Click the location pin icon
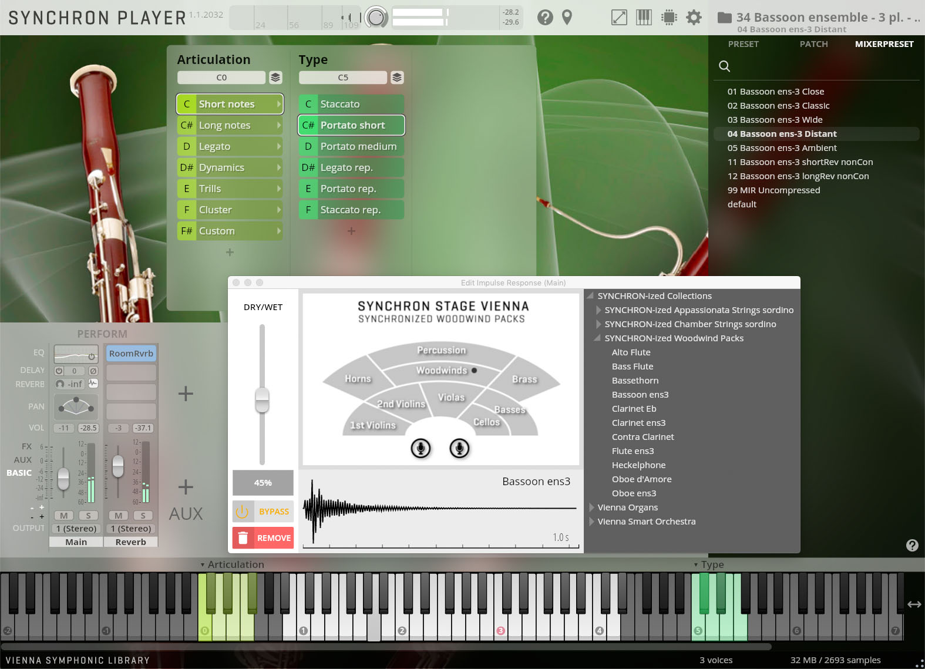925x669 pixels. (567, 18)
